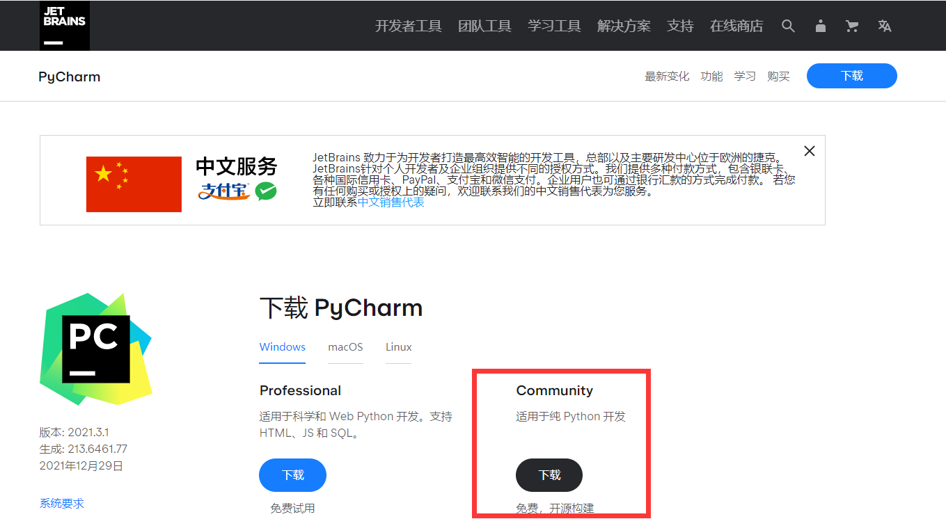The image size is (946, 519).
Task: Open 学习工具 menu
Action: coord(555,26)
